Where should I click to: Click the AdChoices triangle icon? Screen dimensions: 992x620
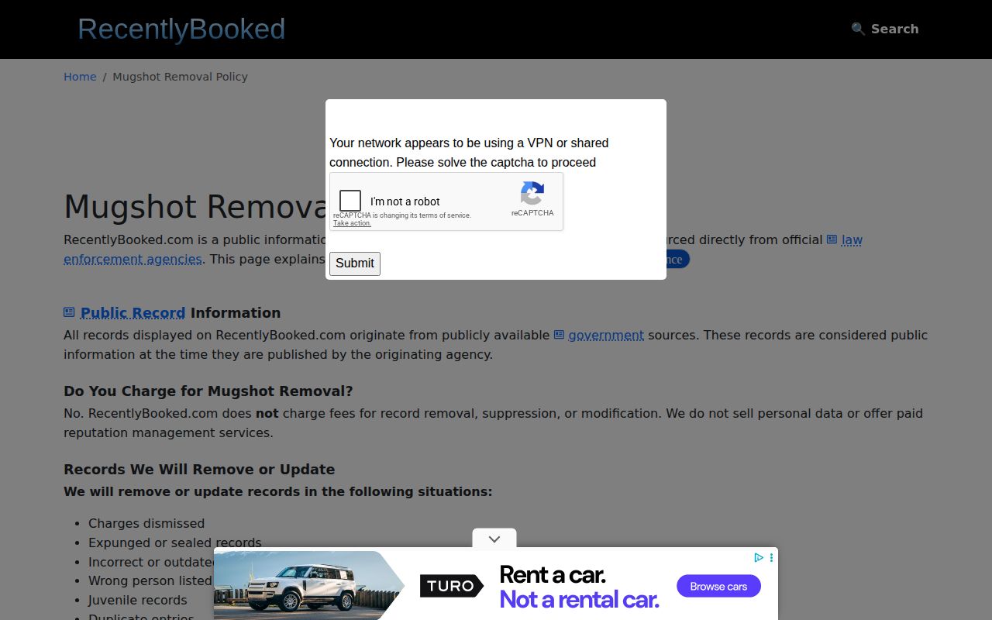[x=759, y=557]
